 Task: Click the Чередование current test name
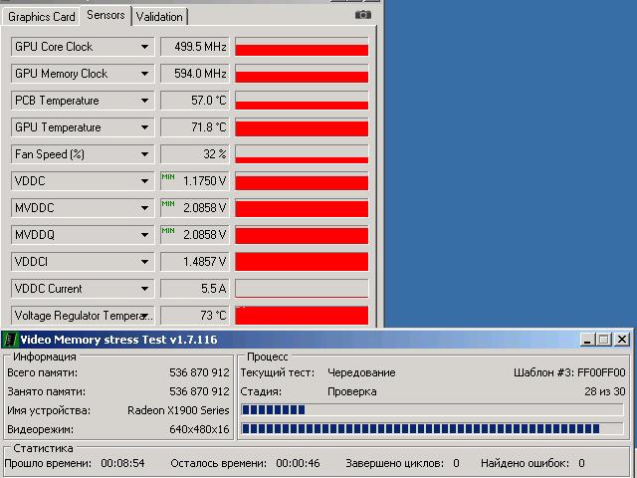pos(361,372)
